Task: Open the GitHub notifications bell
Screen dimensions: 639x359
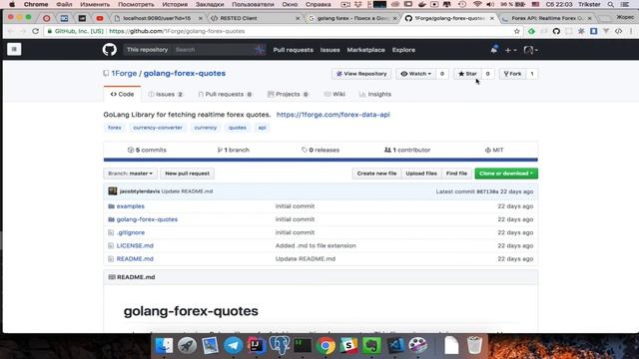Action: click(494, 50)
